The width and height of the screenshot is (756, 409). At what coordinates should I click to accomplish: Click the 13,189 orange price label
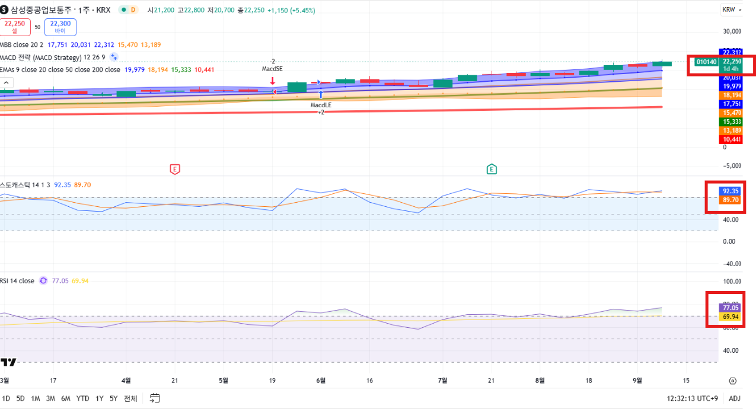[x=731, y=130]
